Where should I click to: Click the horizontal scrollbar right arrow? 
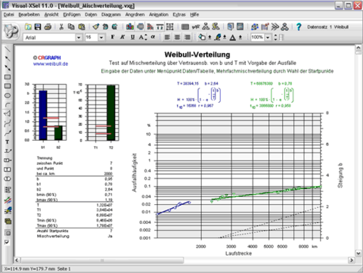(x=351, y=260)
